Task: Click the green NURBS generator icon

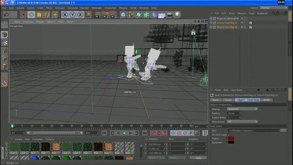Action: click(139, 15)
